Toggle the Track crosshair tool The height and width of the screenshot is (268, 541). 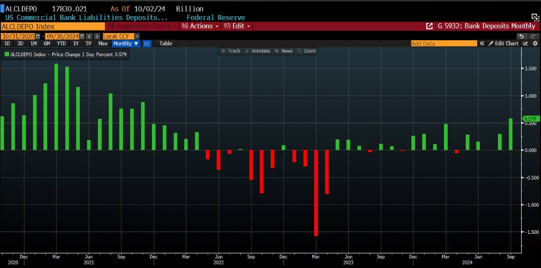click(x=231, y=51)
